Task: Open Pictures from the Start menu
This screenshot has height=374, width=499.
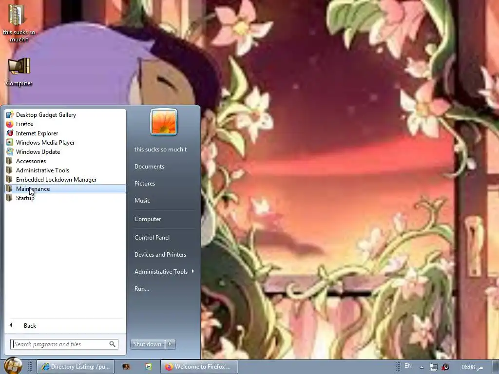Action: click(x=145, y=184)
